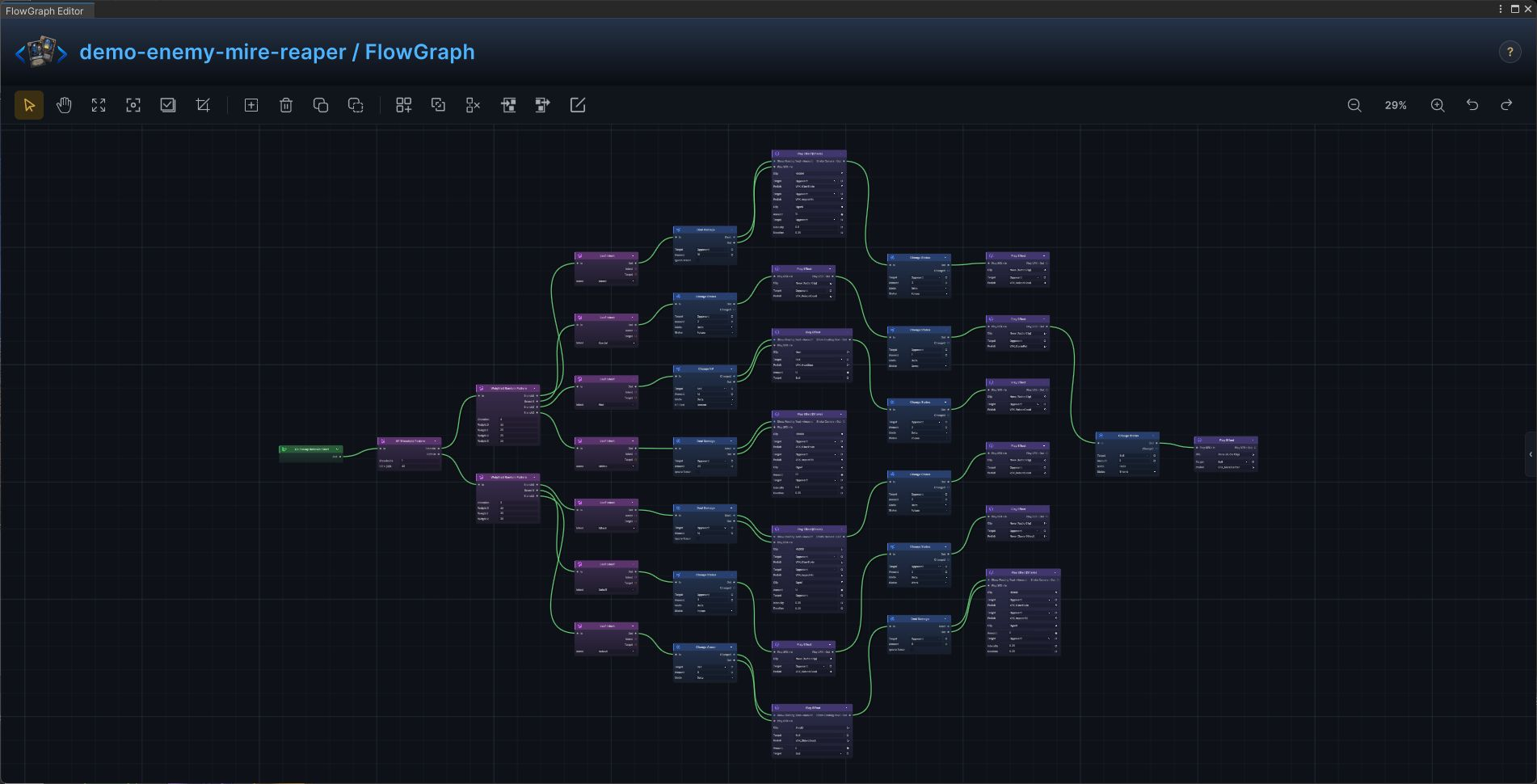Focus the view on the selection
1537x784 pixels.
133,105
